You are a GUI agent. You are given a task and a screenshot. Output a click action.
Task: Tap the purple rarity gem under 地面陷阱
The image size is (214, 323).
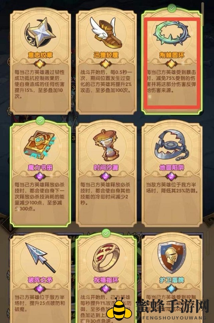pos(171,176)
